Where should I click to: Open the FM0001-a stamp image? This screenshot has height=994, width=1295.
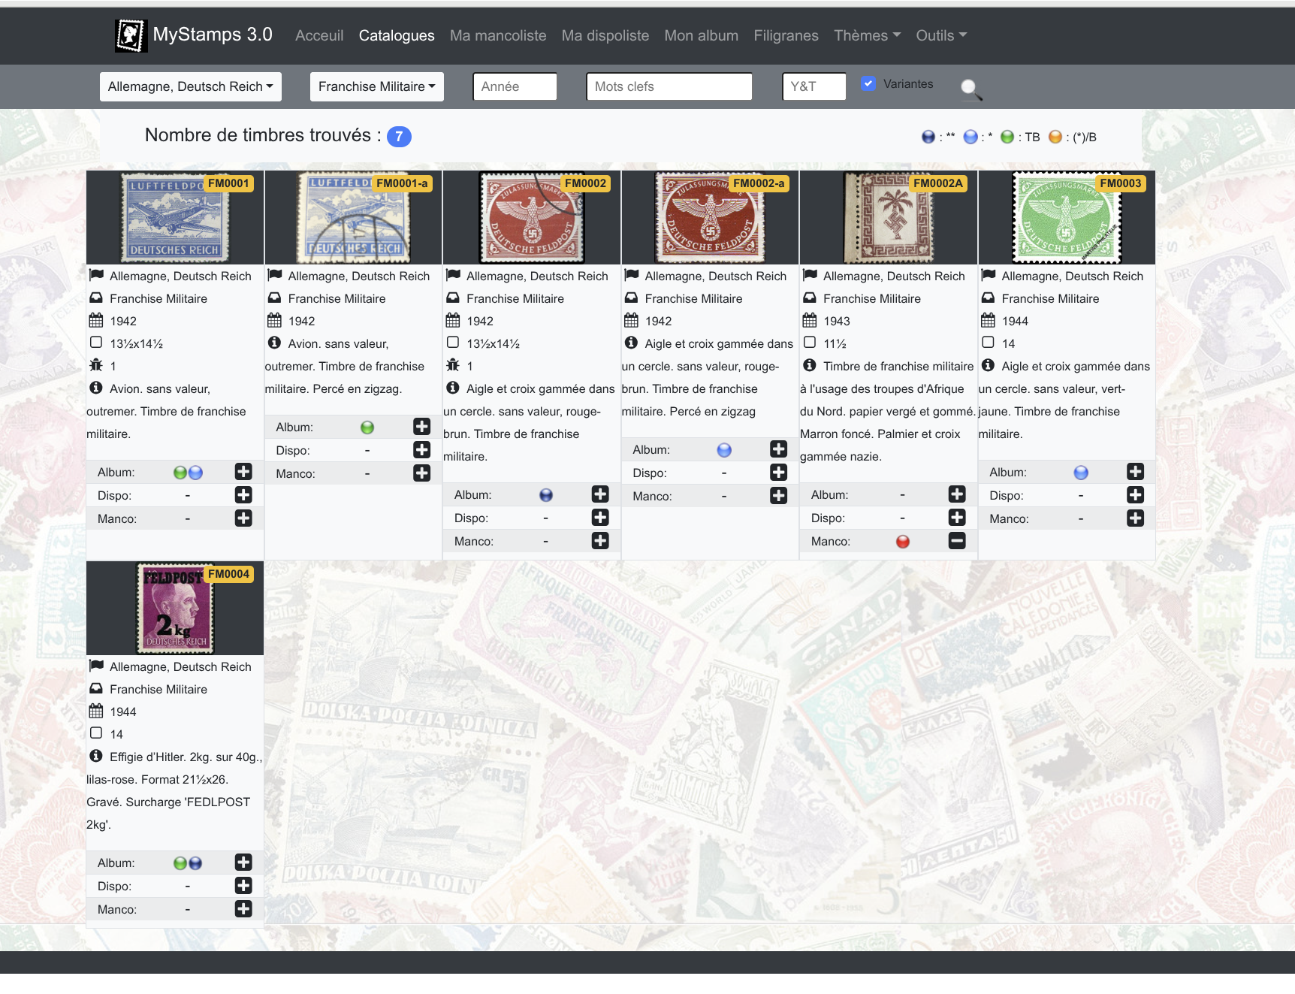[x=354, y=218]
